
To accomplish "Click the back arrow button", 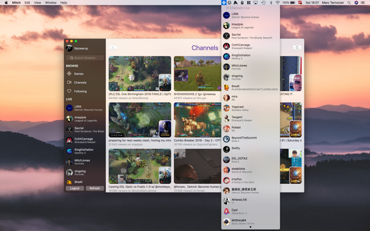I will click(x=113, y=48).
